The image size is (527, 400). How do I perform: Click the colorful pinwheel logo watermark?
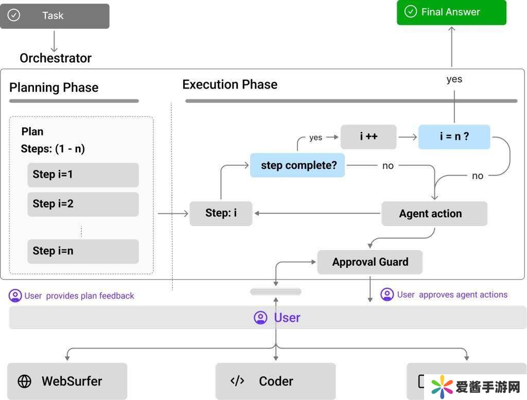pos(442,386)
